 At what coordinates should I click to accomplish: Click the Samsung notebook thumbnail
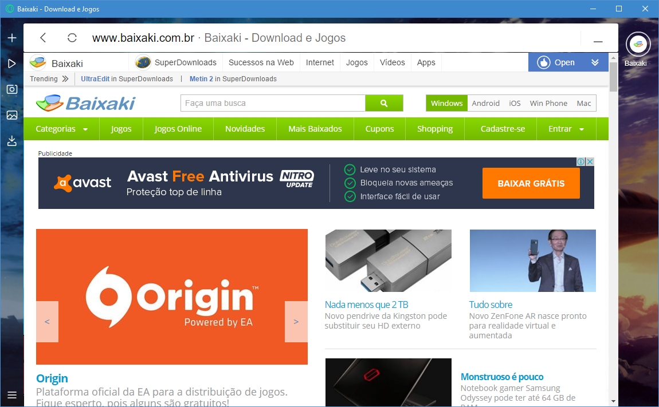point(389,382)
